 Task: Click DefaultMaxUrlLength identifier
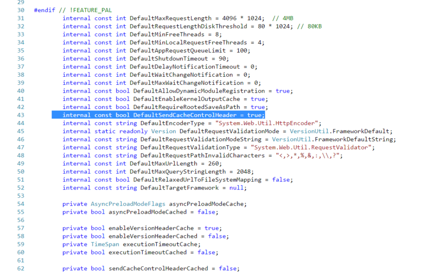(164, 164)
